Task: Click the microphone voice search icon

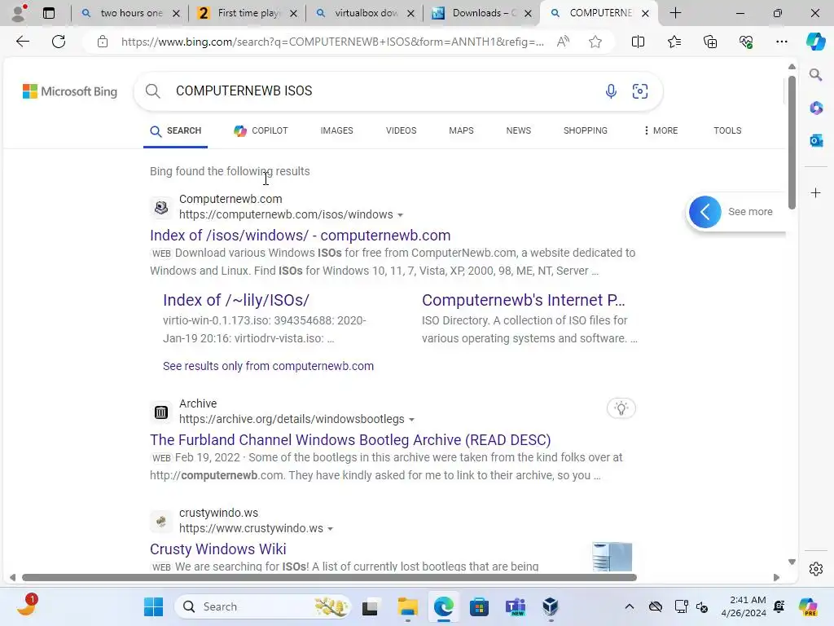Action: [x=611, y=91]
